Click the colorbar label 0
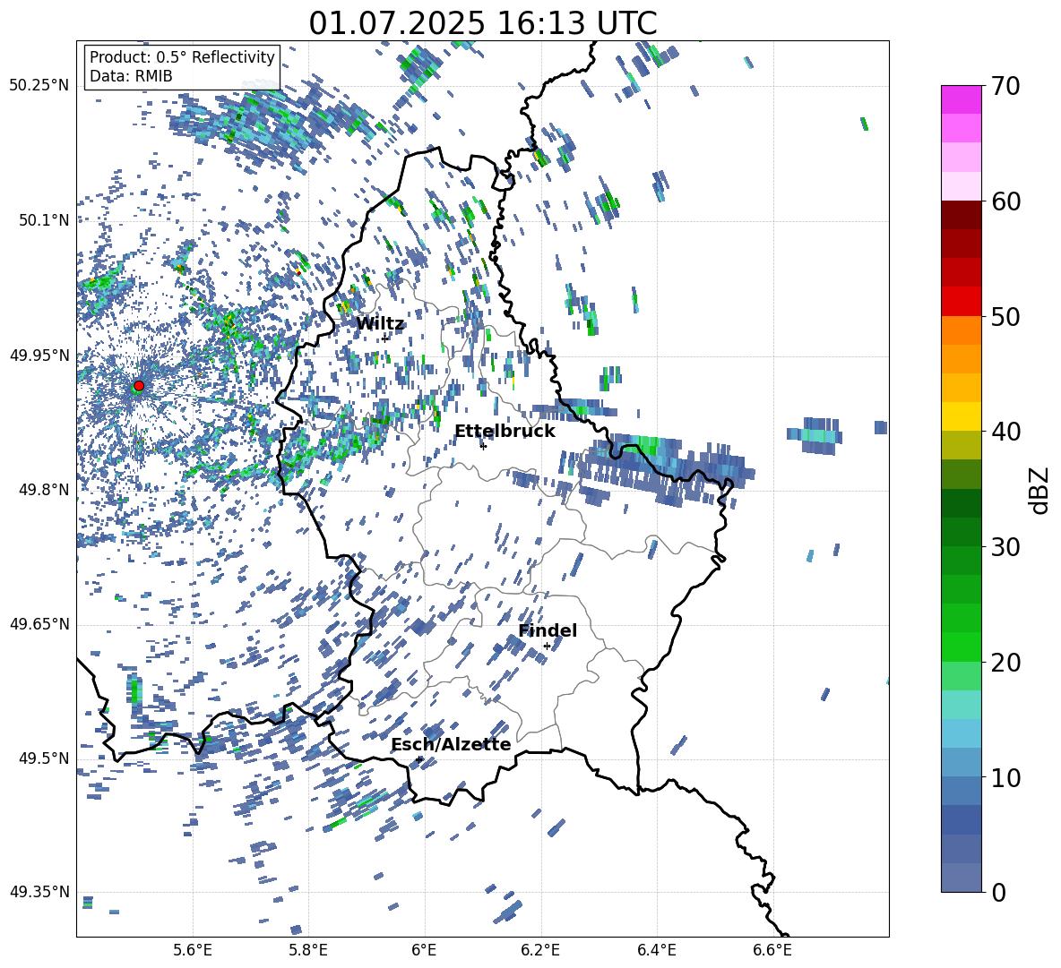 pos(998,892)
